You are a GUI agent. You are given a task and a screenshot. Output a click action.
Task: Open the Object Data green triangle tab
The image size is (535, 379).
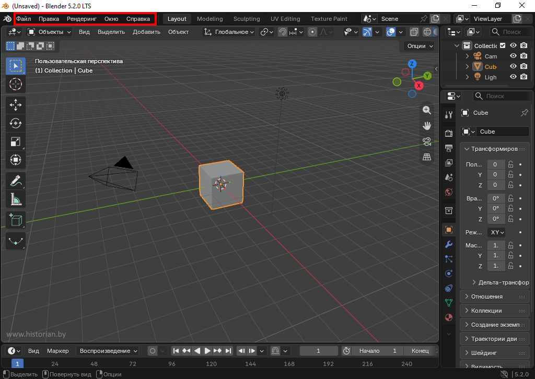449,303
